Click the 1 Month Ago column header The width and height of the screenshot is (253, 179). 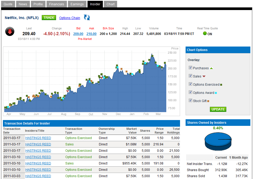238,158
